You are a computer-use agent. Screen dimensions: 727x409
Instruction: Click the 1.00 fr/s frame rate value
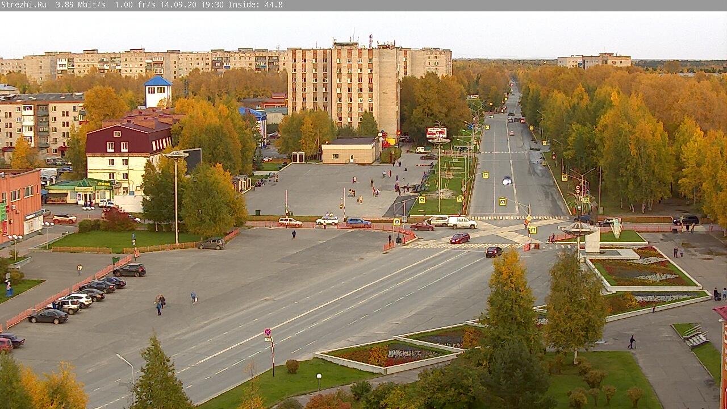(x=135, y=5)
